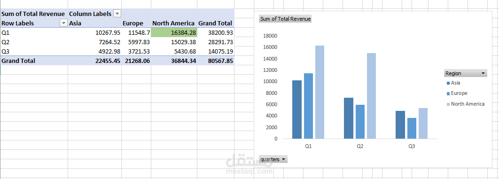Select the North America column header cell
Screen dimensions: 499x179
click(x=174, y=23)
